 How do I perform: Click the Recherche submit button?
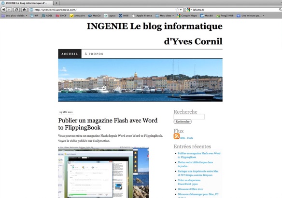tap(183, 121)
